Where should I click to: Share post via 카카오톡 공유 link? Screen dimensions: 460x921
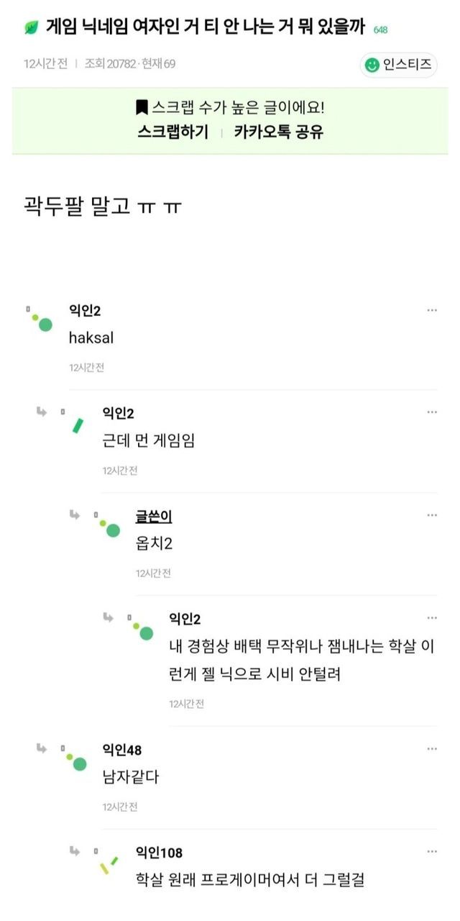click(278, 132)
